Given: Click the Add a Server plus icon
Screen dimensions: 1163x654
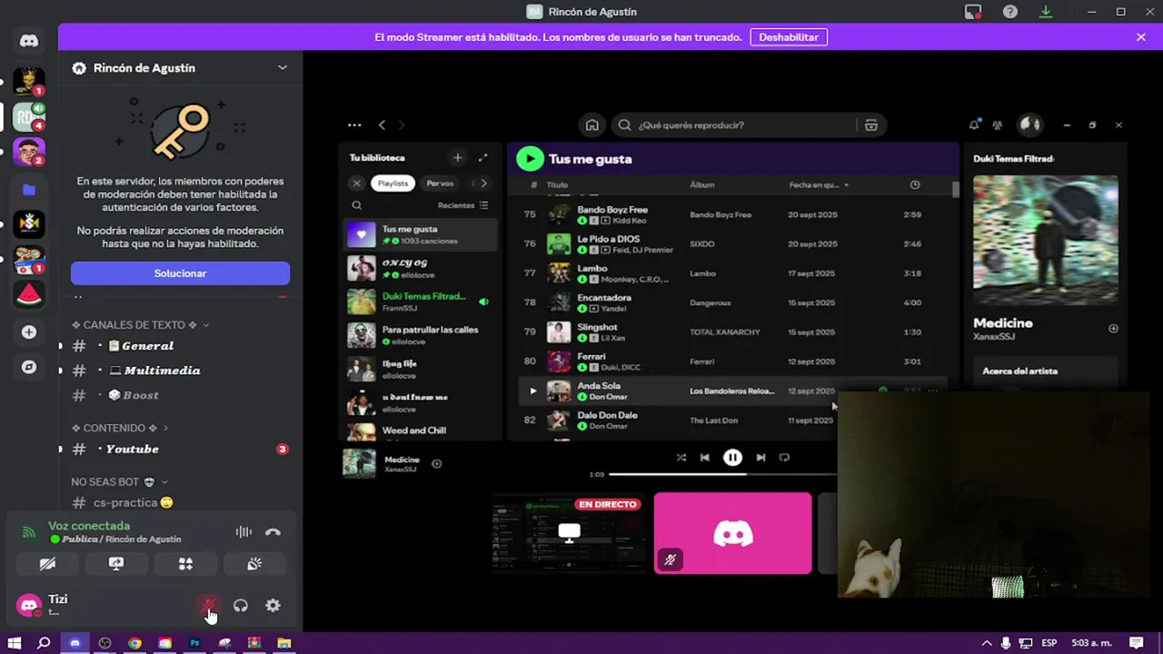Looking at the screenshot, I should [29, 332].
